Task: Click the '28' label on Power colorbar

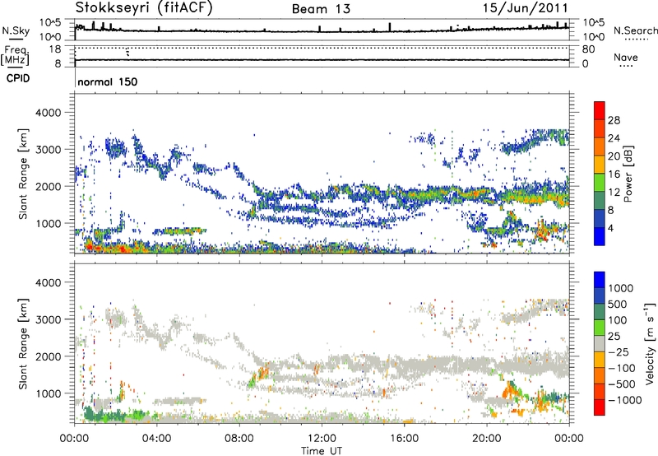Action: tap(614, 120)
